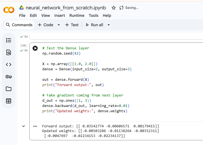Click the empty cell above cell 38
The image size is (203, 145).
[116, 37]
